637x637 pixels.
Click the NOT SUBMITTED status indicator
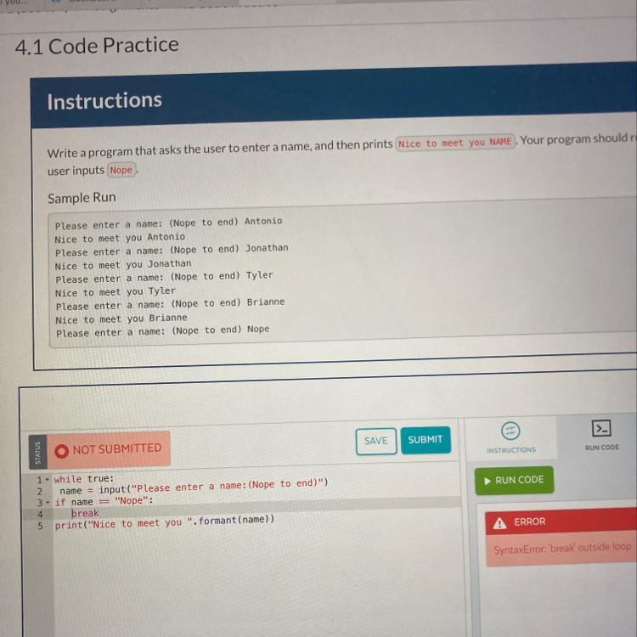coord(109,449)
